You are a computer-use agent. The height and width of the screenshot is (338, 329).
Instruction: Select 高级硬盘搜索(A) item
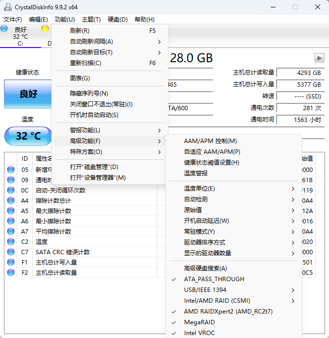234,268
